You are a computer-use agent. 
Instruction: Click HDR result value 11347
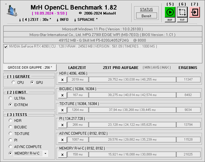click(x=188, y=79)
